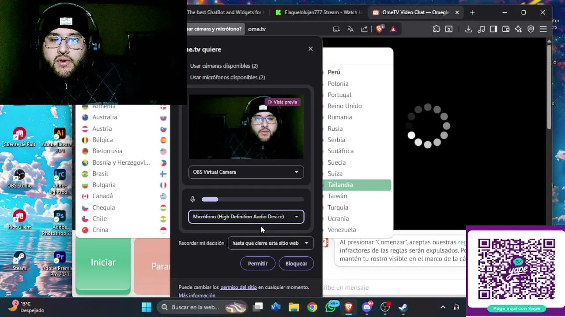The height and width of the screenshot is (317, 565).
Task: Open the Micrófono High Definition Audio dropdown
Action: pyautogui.click(x=246, y=217)
